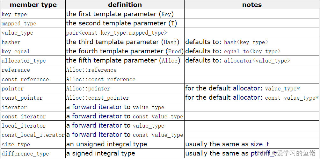Select the const_reference member type cell
Screen dimensions: 320x159
coord(25,79)
